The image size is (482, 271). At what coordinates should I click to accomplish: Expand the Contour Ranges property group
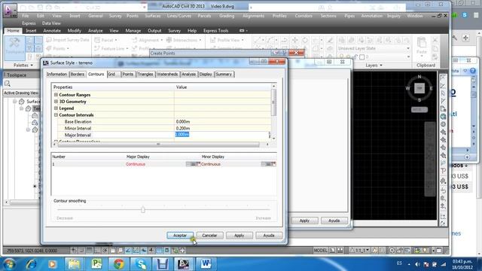coord(56,95)
